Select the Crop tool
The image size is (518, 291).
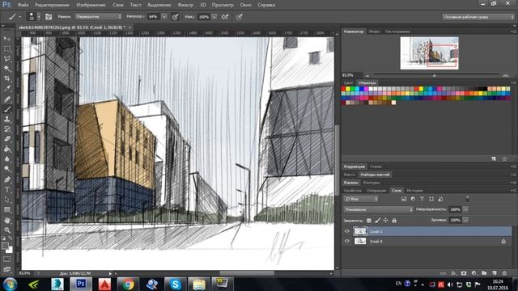click(7, 78)
